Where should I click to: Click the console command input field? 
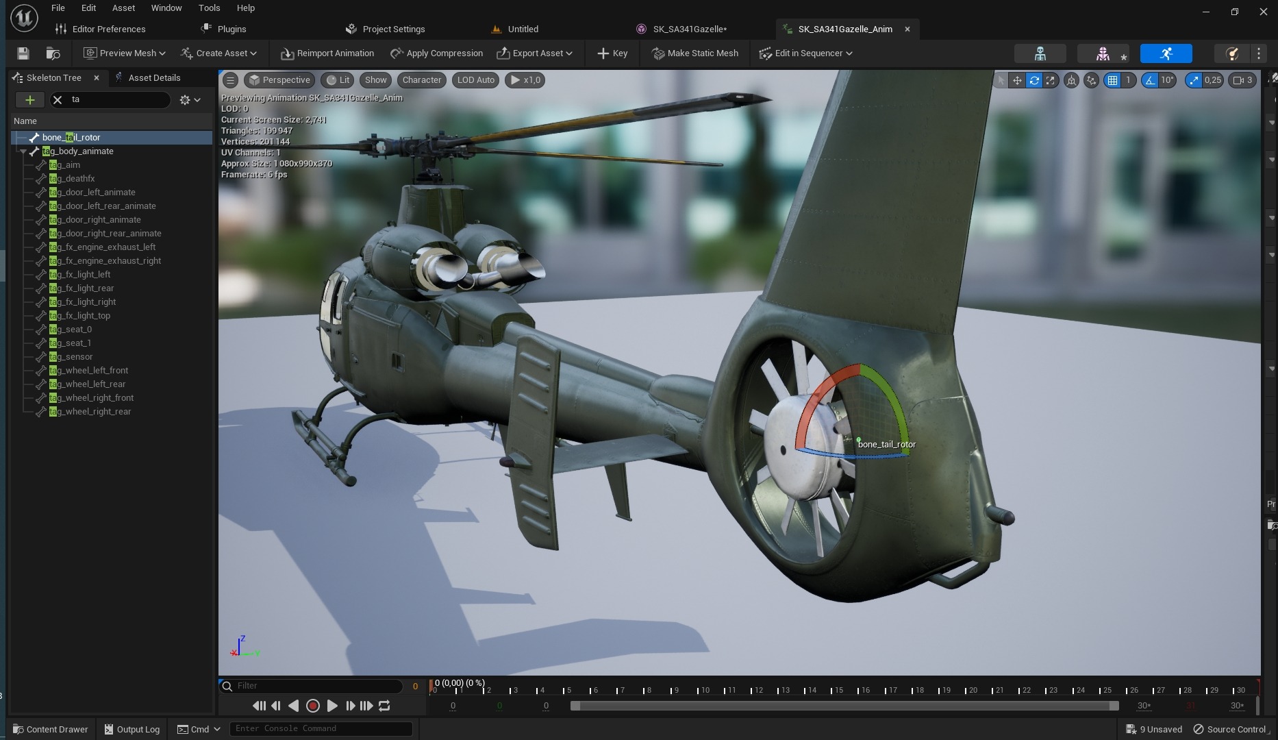(321, 728)
